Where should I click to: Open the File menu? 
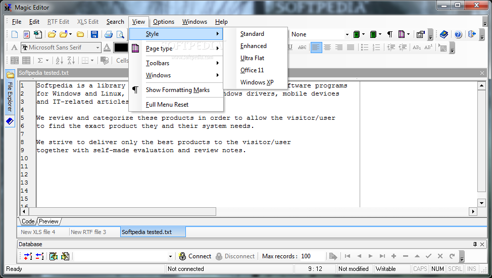click(x=17, y=22)
